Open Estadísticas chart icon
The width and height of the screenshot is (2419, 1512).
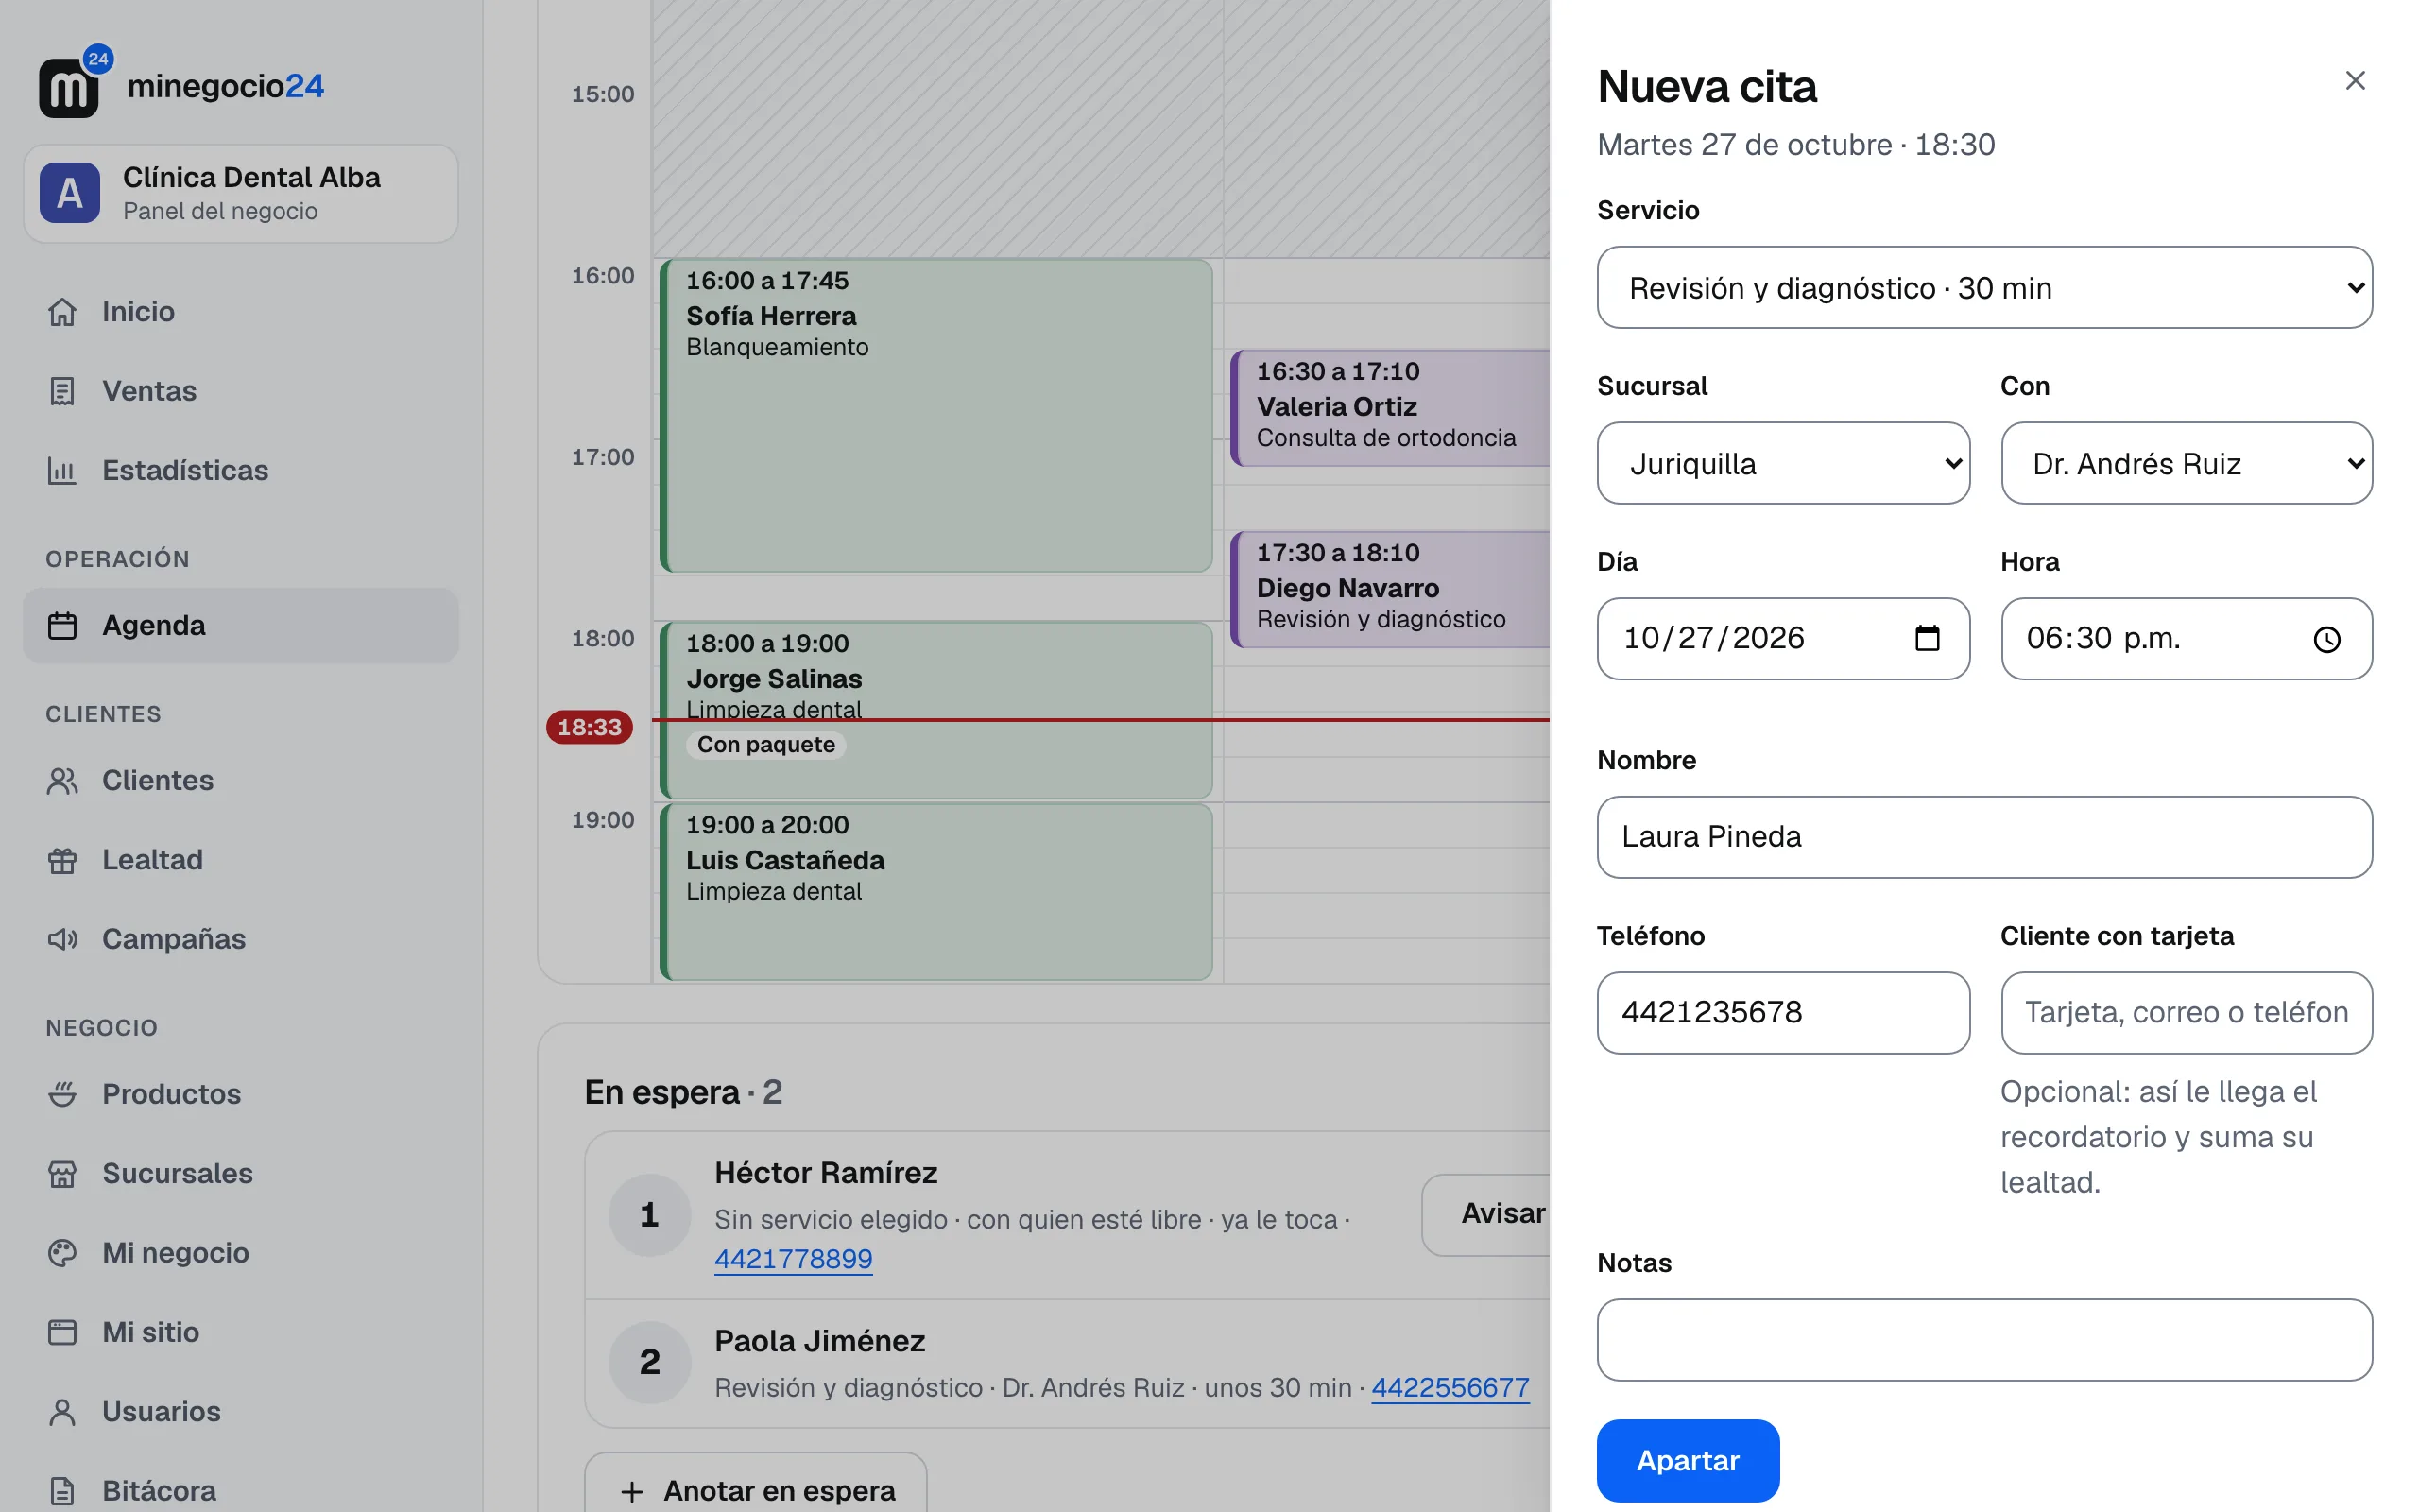[62, 470]
